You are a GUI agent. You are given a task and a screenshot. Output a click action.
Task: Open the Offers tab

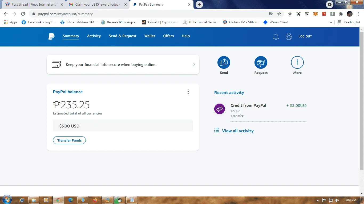(168, 36)
